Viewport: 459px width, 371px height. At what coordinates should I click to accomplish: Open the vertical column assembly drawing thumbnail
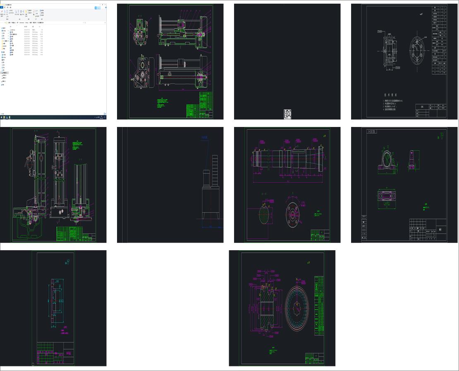coord(53,185)
